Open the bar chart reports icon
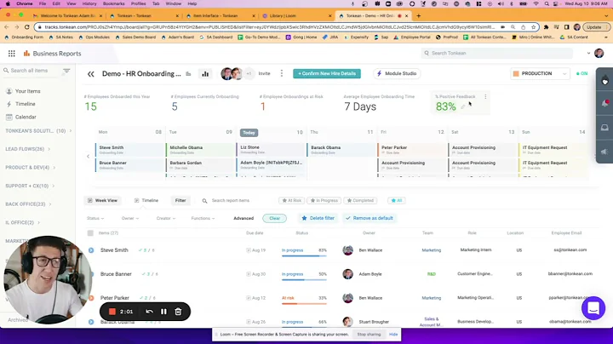Screen dimensions: 613x344 (x=205, y=73)
